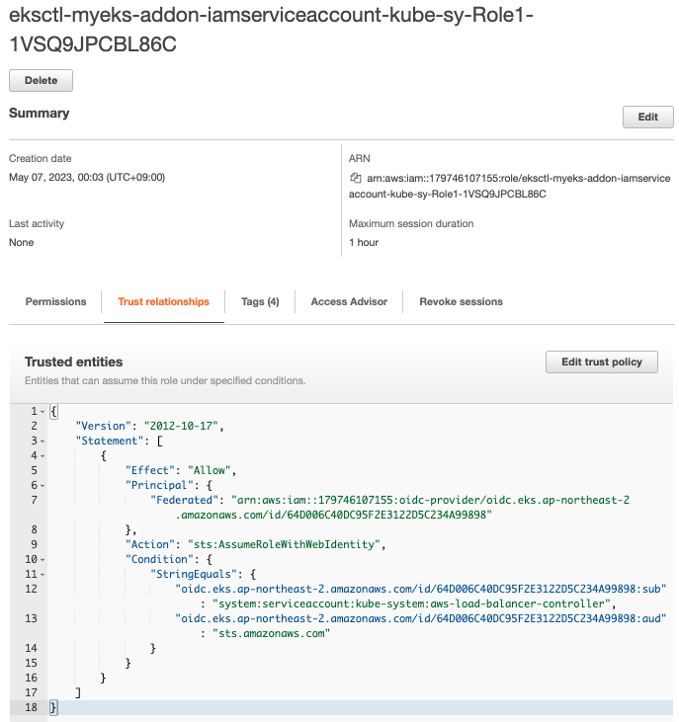
Task: Click the Trusted entities heading
Action: [74, 361]
